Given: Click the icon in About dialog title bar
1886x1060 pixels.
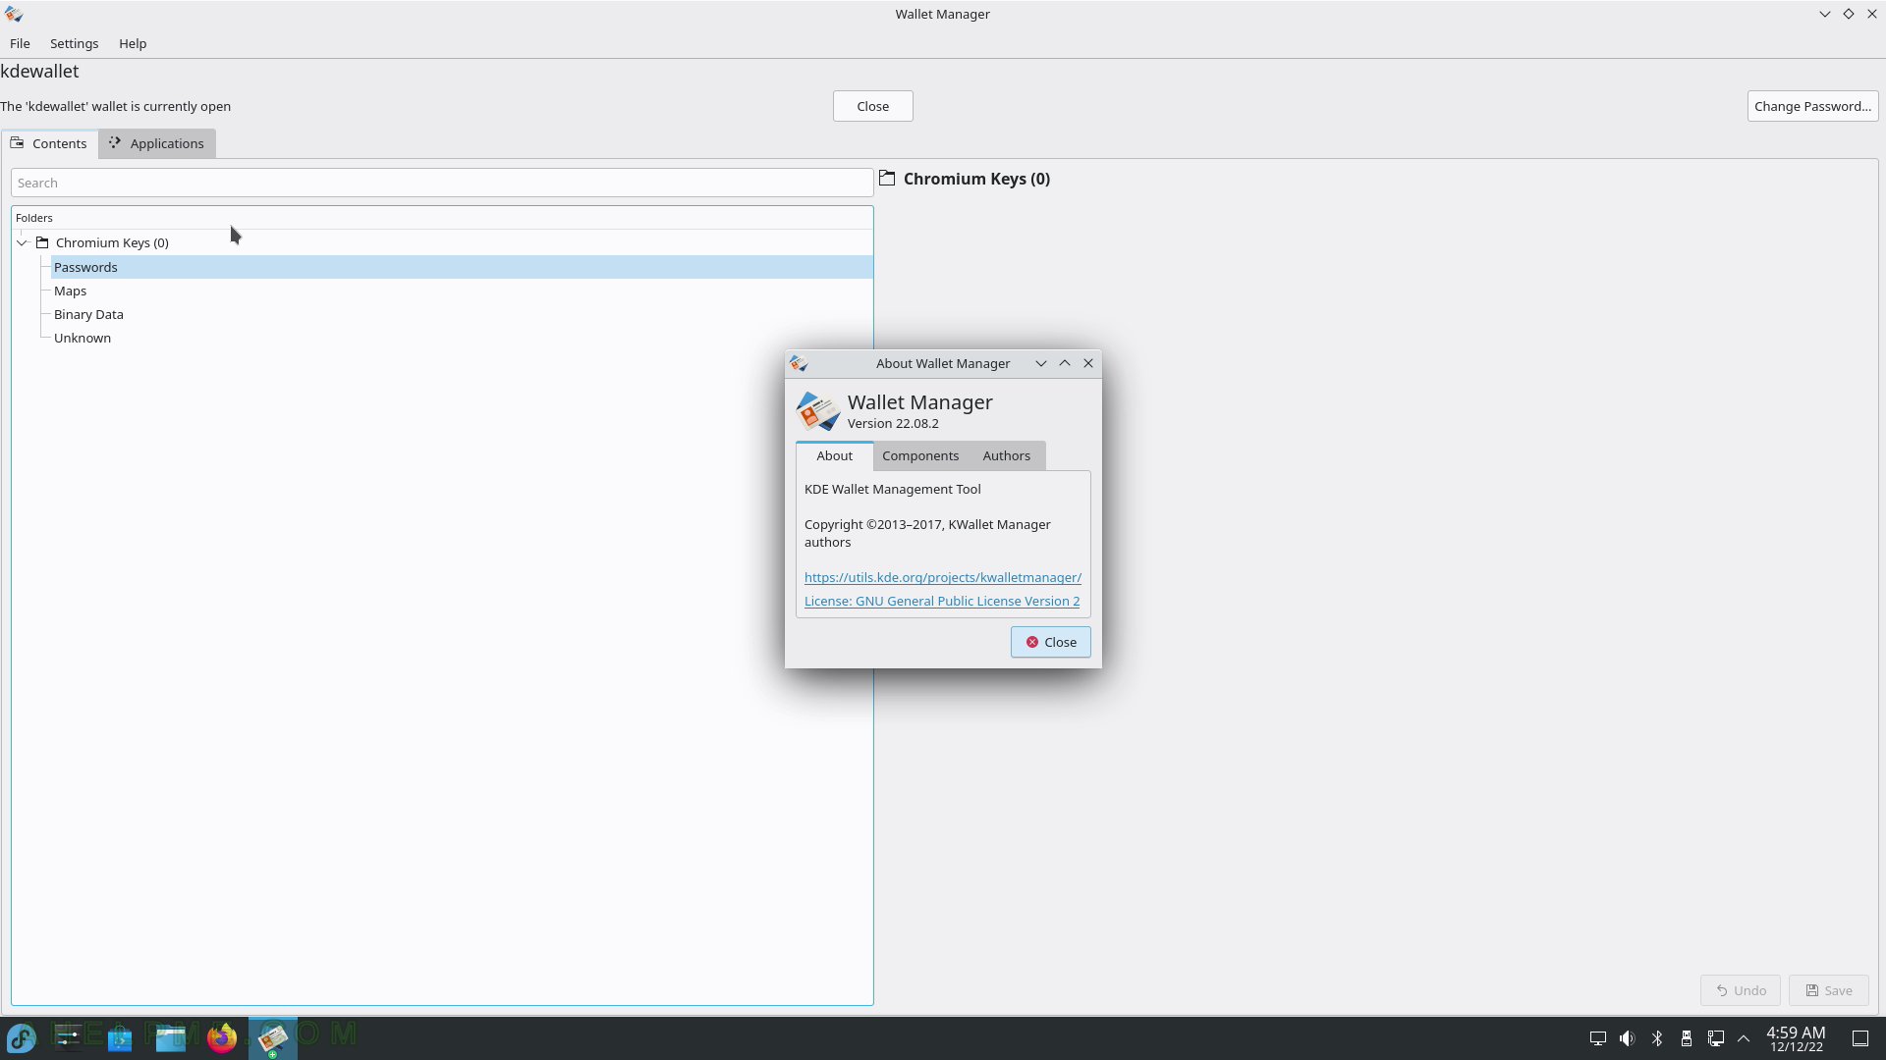Looking at the screenshot, I should pos(799,363).
